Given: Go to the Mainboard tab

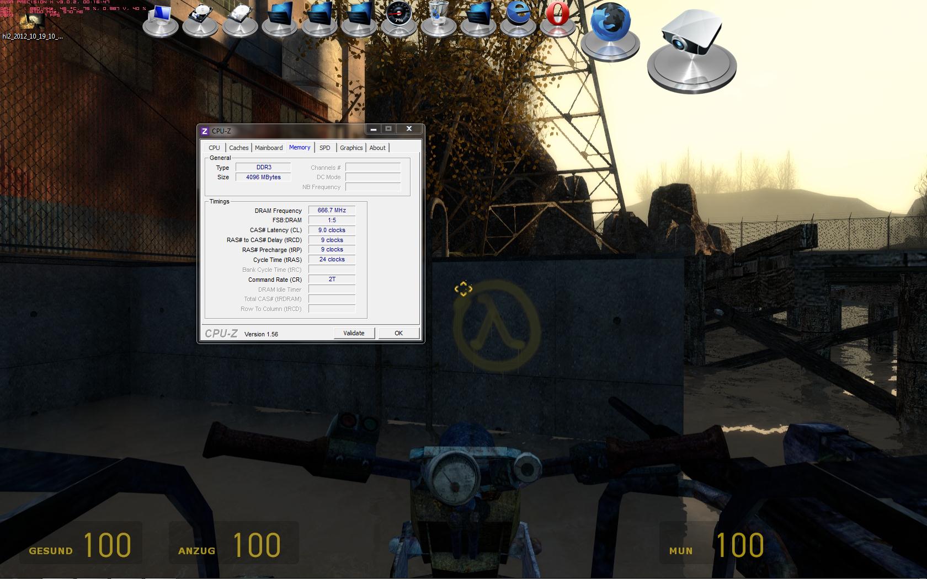Looking at the screenshot, I should click(269, 148).
